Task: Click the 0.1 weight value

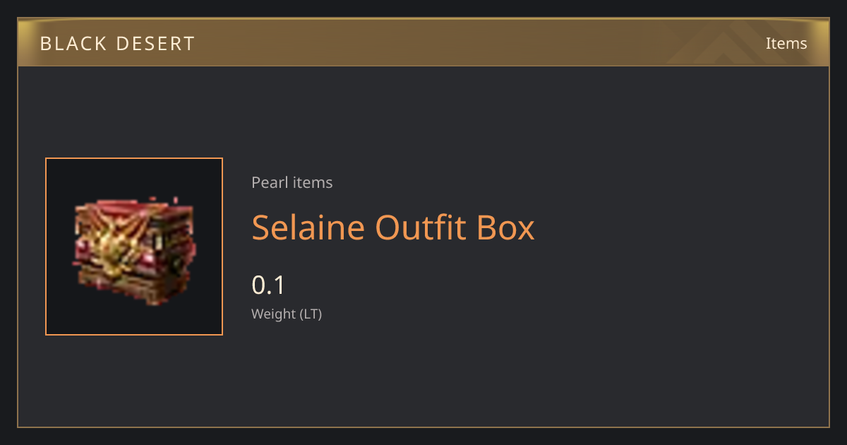Action: [268, 285]
